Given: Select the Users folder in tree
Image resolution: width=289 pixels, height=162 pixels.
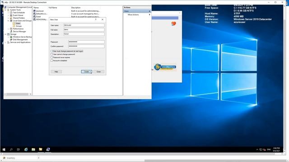Looking at the screenshot, I should (x=18, y=23).
